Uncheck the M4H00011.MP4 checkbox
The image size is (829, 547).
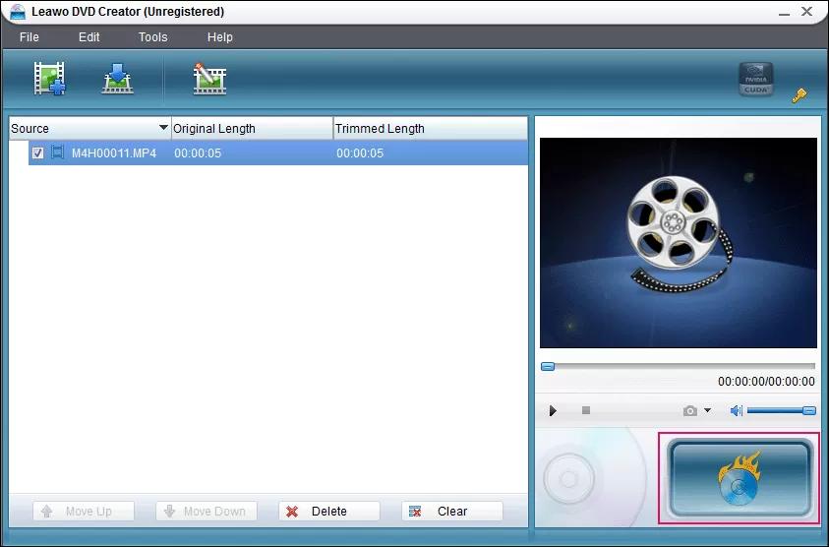37,152
